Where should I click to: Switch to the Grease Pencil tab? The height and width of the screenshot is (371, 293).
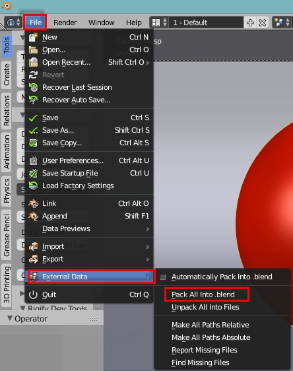tap(7, 235)
